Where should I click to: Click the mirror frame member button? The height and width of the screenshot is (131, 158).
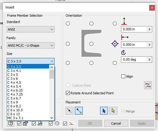pos(148,85)
